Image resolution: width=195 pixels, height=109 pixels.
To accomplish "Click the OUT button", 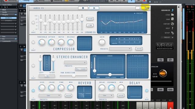I will coord(161,90).
